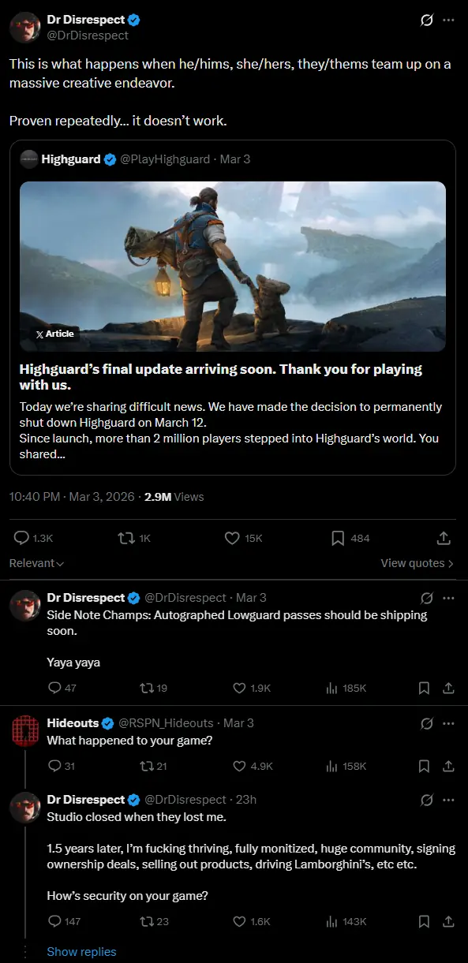Open the 2.9M Views count on main post

point(174,497)
